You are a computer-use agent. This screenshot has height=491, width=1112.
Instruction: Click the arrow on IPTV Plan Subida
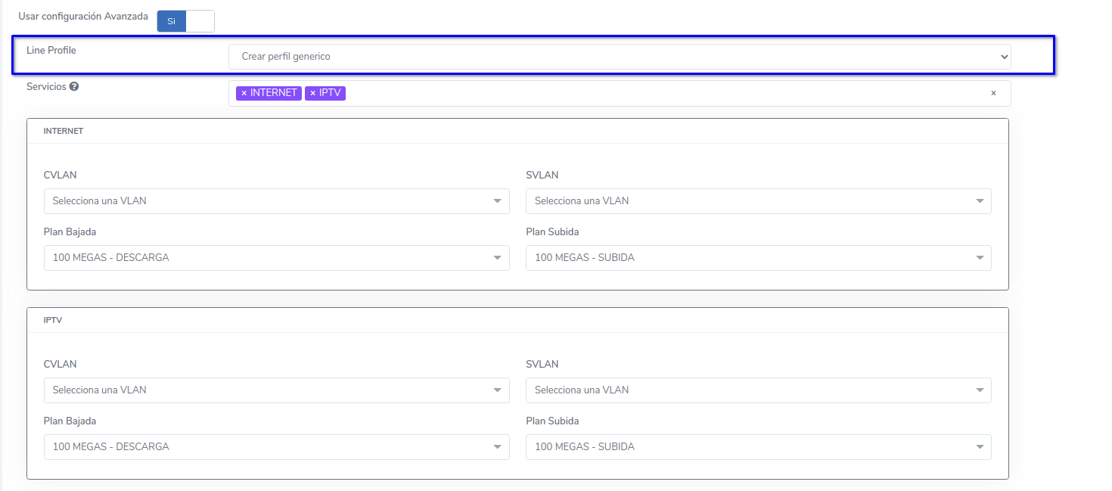[979, 447]
